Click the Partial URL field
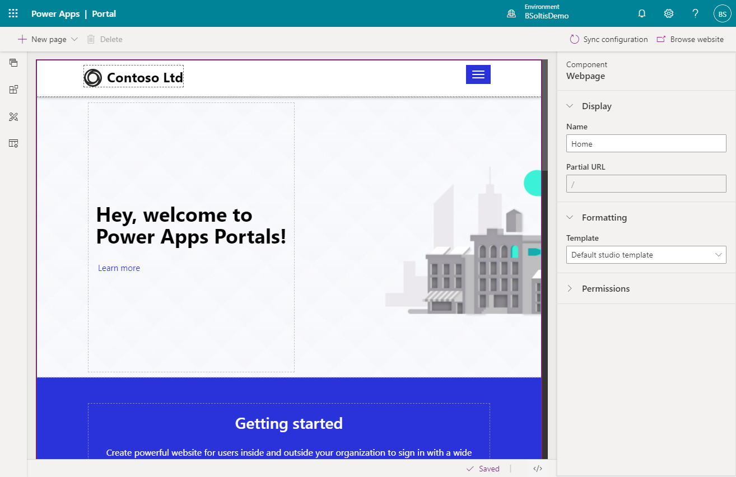 tap(646, 184)
